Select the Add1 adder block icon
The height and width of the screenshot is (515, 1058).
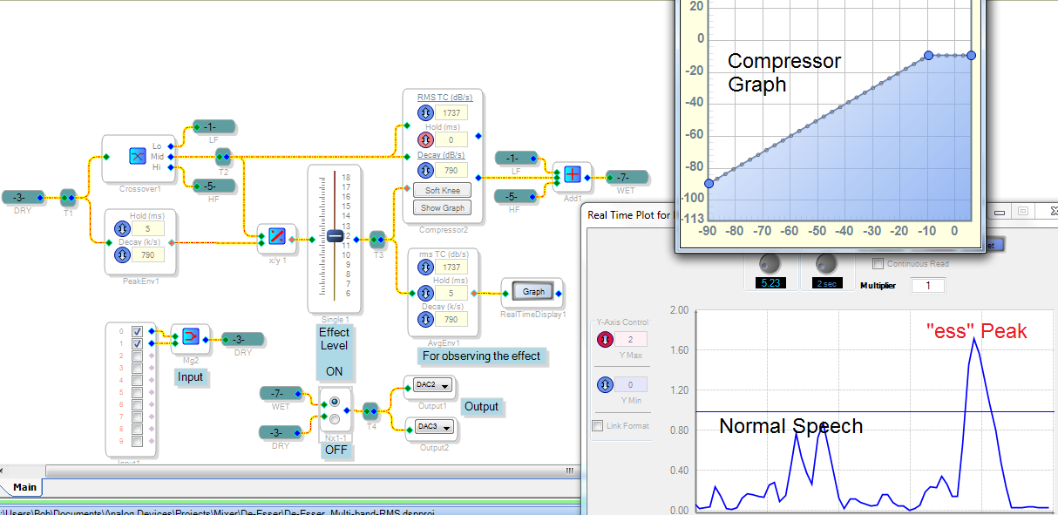572,173
